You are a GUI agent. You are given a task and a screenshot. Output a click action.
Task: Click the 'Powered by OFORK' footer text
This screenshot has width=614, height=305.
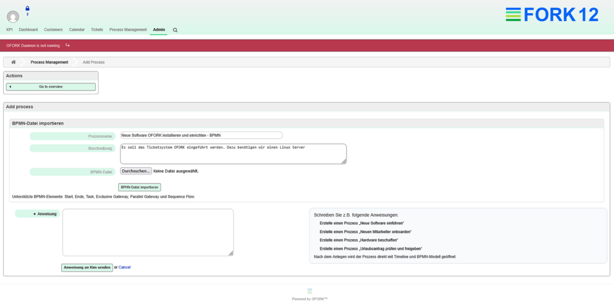[310, 299]
